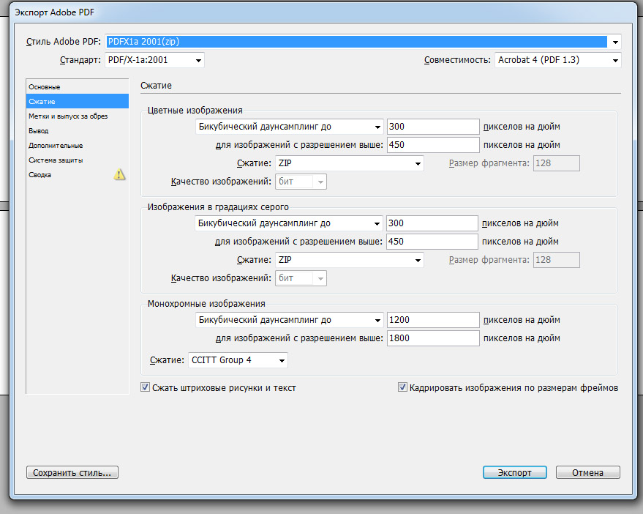Open Сжатие ZIP dropdown for color images
Viewport: 643px width, 514px height.
pos(349,163)
